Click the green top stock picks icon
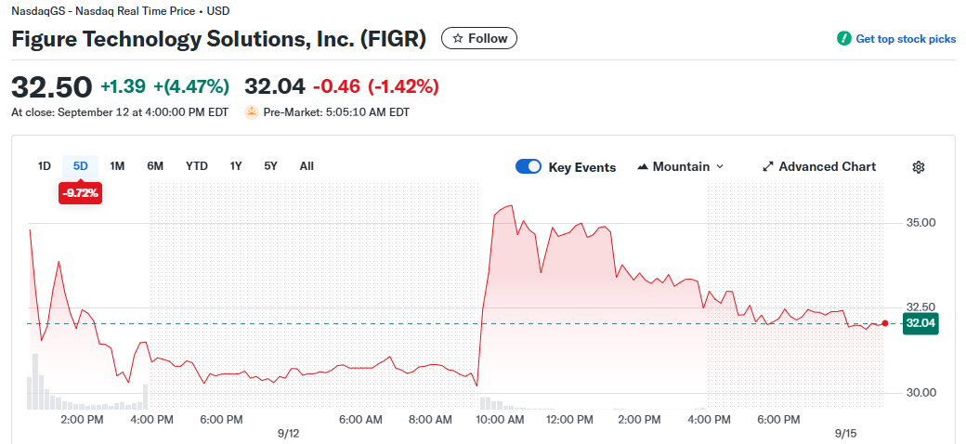The image size is (966, 444). [x=843, y=39]
